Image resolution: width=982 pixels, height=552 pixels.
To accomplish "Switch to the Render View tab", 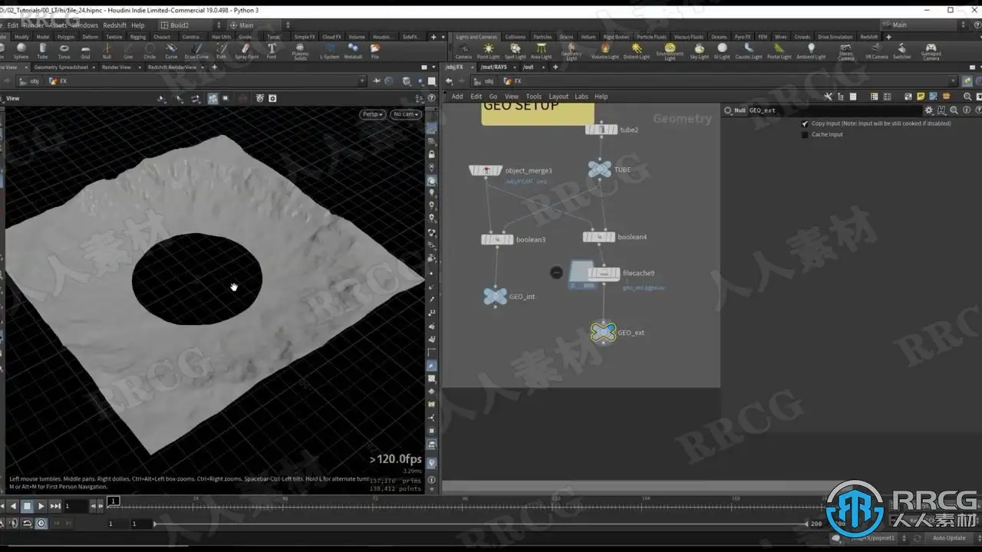I will 117,67.
